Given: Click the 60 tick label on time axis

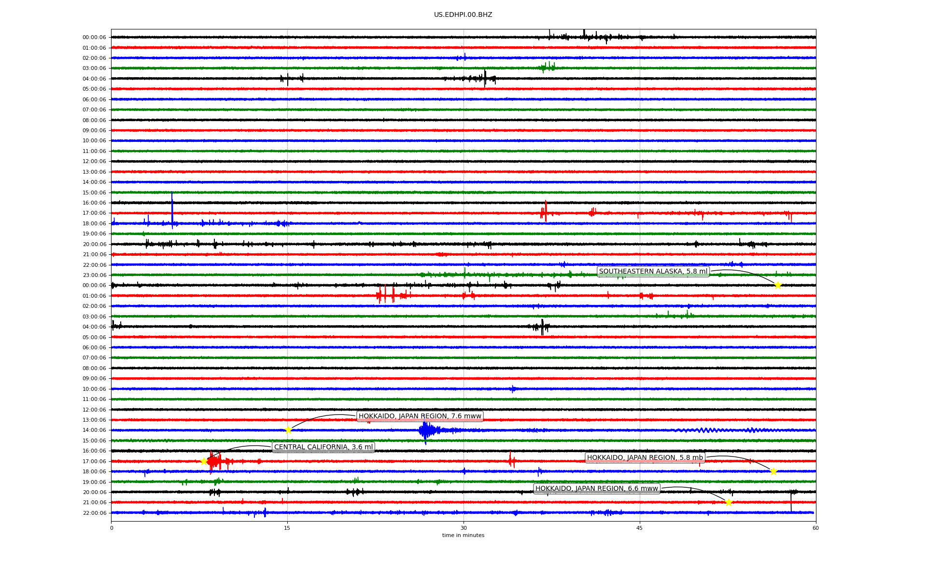Looking at the screenshot, I should (815, 528).
